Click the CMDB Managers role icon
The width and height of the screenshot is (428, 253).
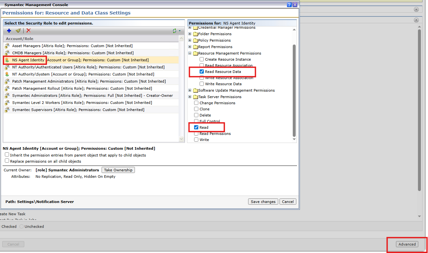click(7, 53)
